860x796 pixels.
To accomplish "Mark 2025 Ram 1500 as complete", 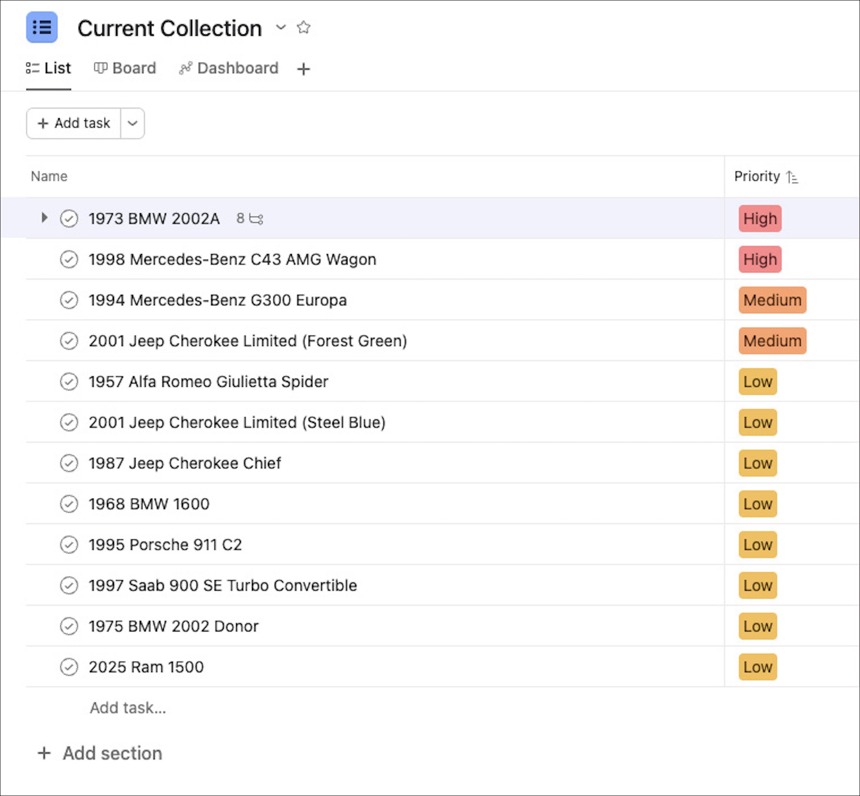I will (69, 667).
